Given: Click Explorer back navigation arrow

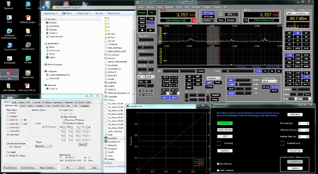Looking at the screenshot, I should [x=43, y=8].
